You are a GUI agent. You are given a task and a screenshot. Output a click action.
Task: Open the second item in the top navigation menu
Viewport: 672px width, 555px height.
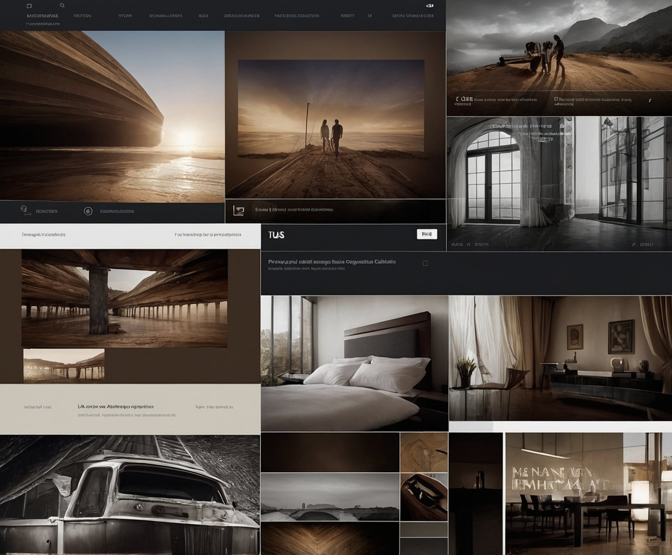point(82,16)
